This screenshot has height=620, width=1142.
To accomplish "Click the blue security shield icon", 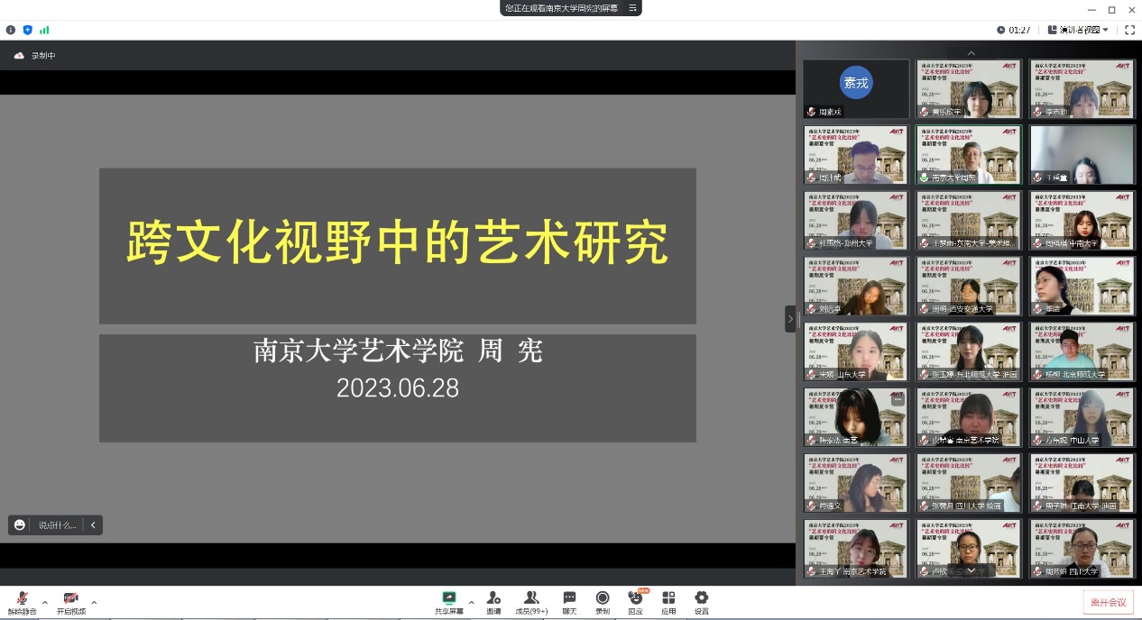I will tap(27, 30).
